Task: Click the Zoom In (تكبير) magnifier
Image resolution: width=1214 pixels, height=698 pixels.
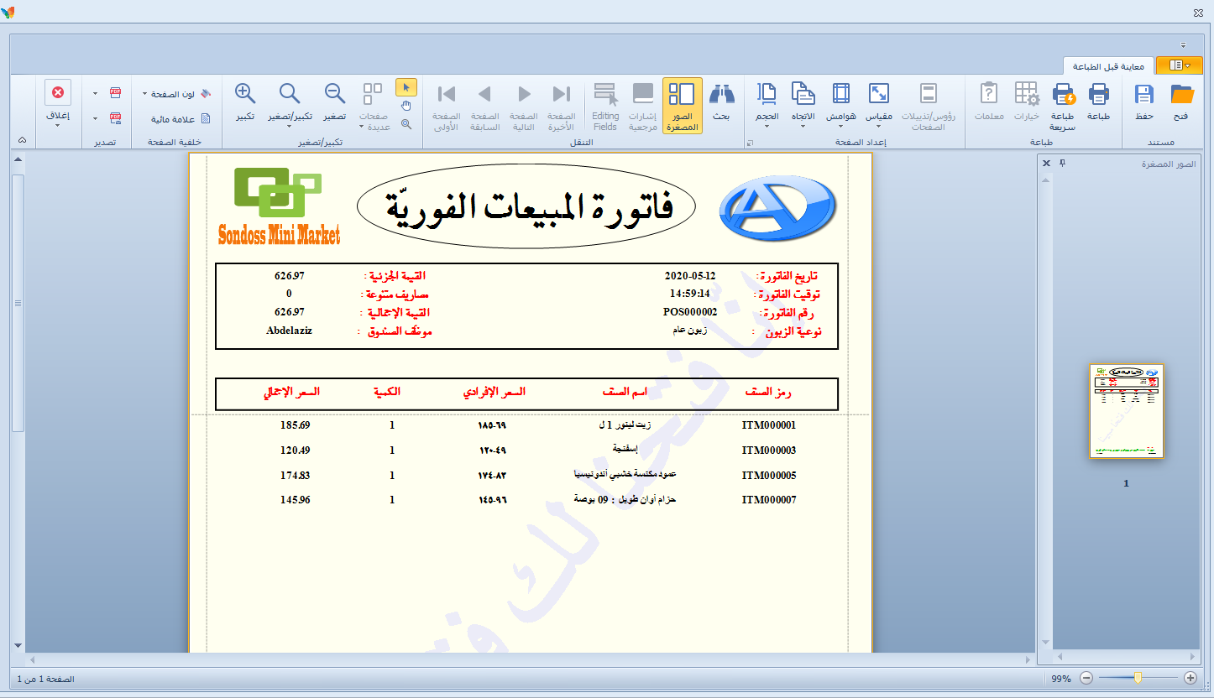Action: [x=245, y=95]
